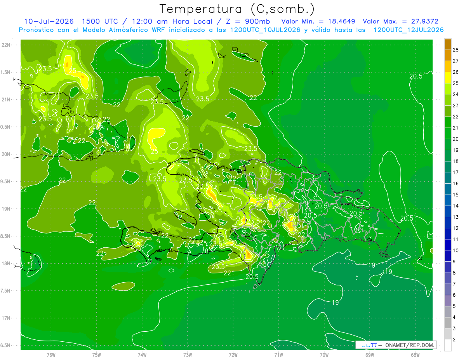The image size is (466, 360).
Task: Pick teal swatch between 16 and 17
Action: point(448,178)
